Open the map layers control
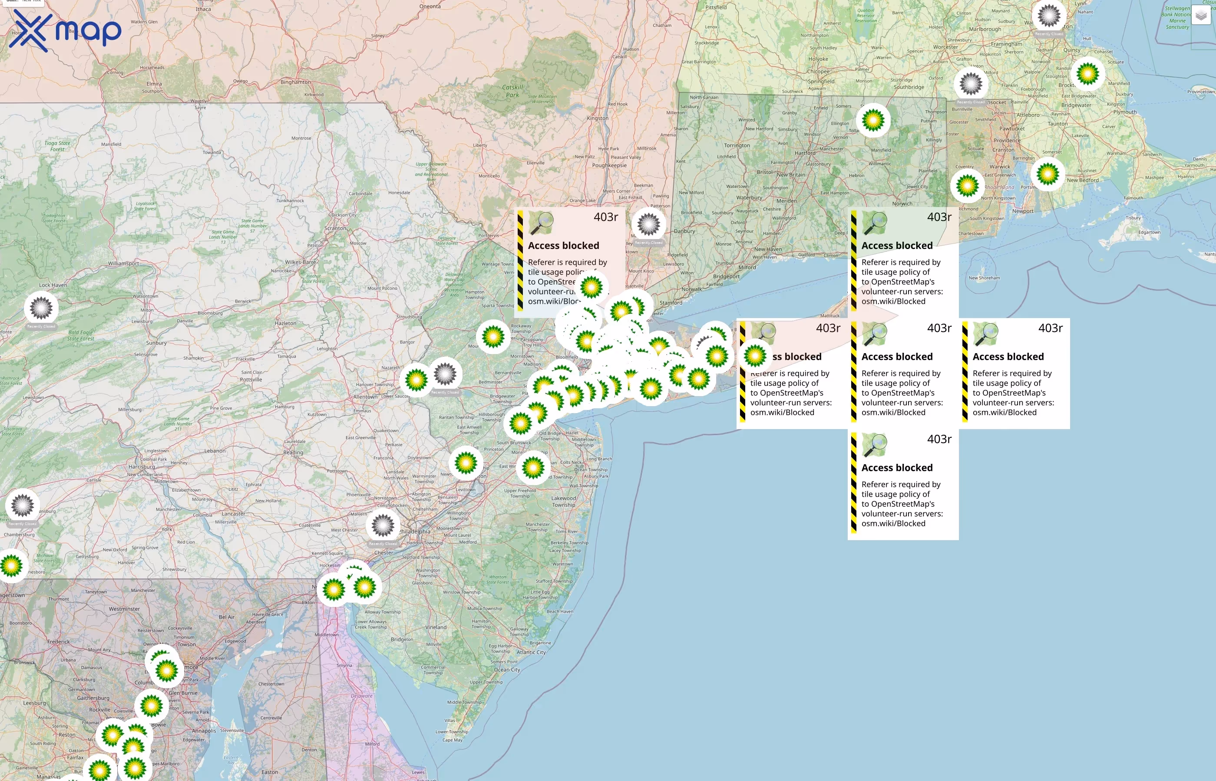This screenshot has width=1216, height=781. [1201, 15]
